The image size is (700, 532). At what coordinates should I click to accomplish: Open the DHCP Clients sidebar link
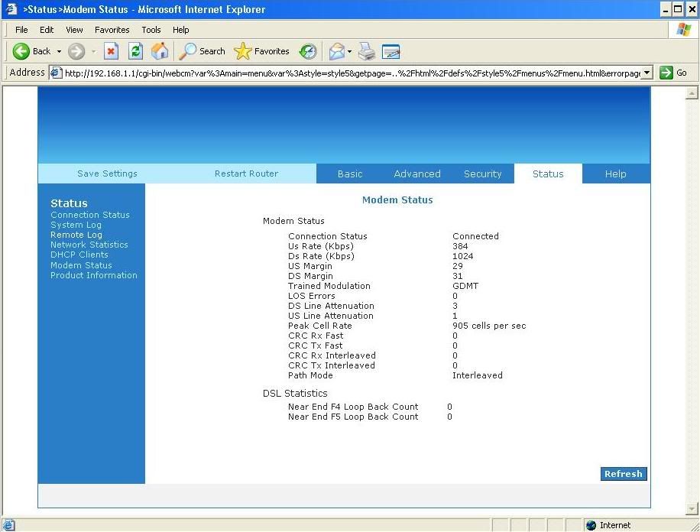coord(79,255)
